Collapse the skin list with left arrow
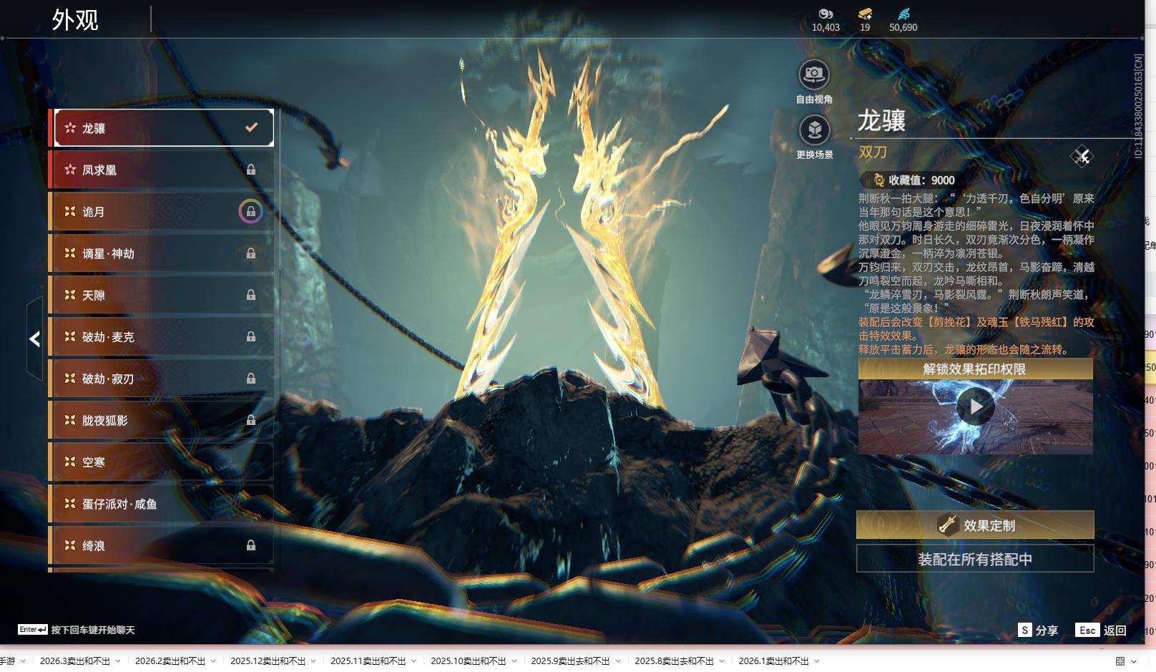Viewport: 1156px width, 672px height. (x=34, y=339)
